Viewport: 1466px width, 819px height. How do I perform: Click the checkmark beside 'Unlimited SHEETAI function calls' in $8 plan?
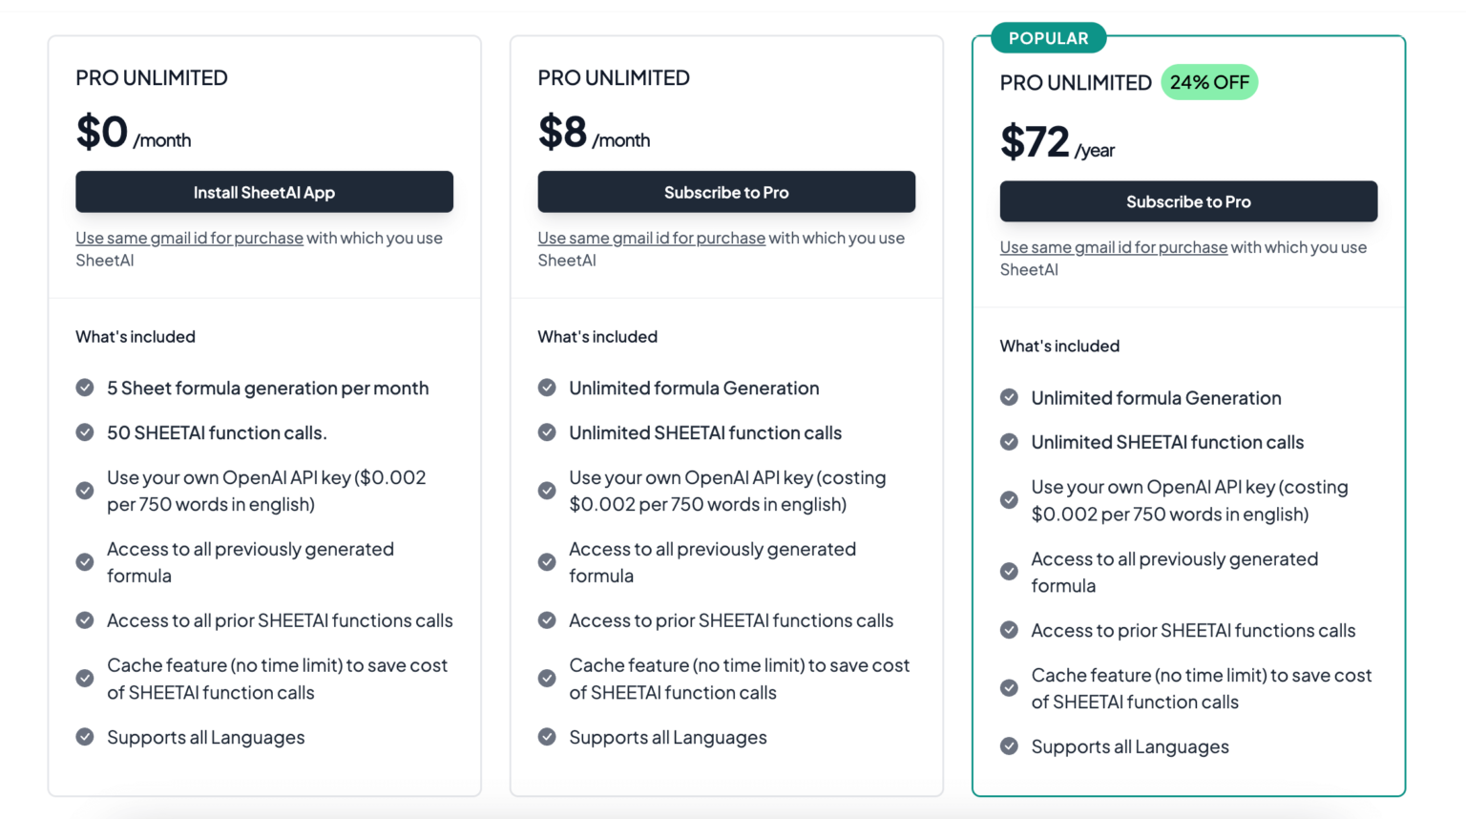[x=547, y=432]
